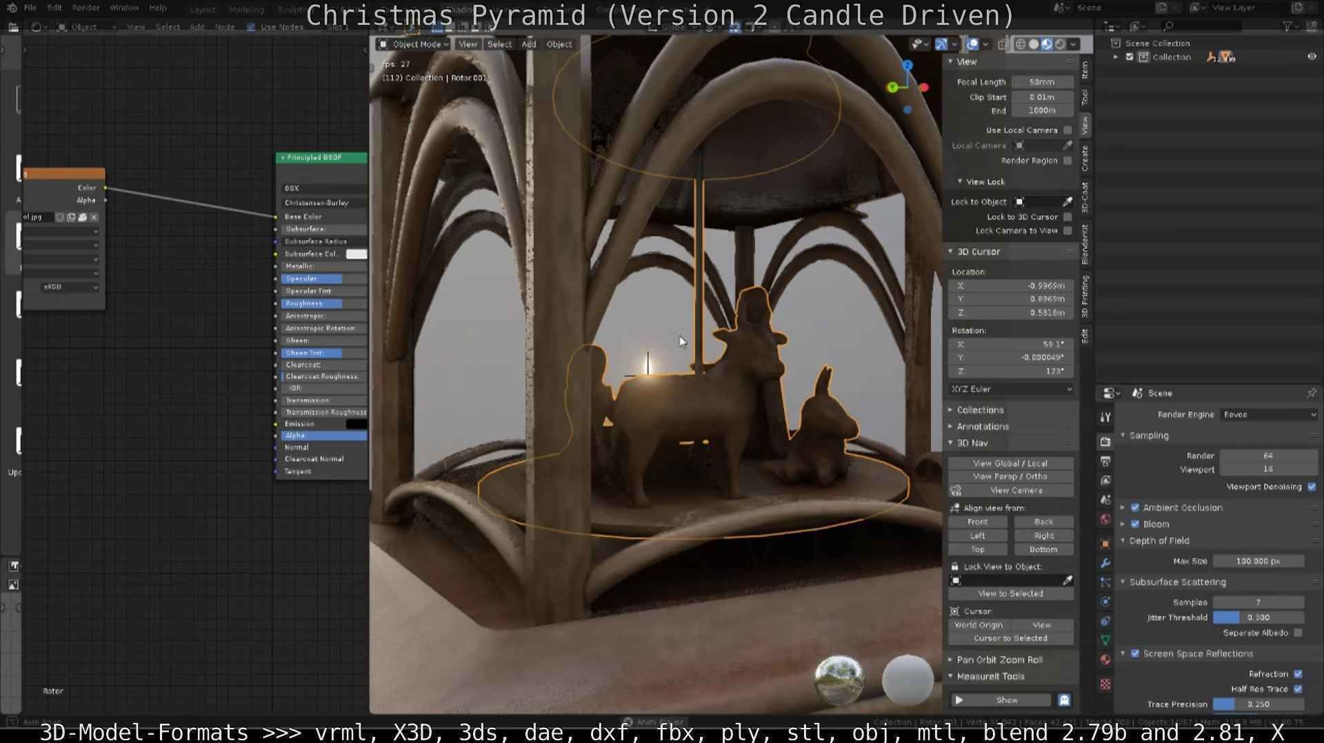
Task: Toggle X-Ray in viewport header
Action: (1003, 44)
